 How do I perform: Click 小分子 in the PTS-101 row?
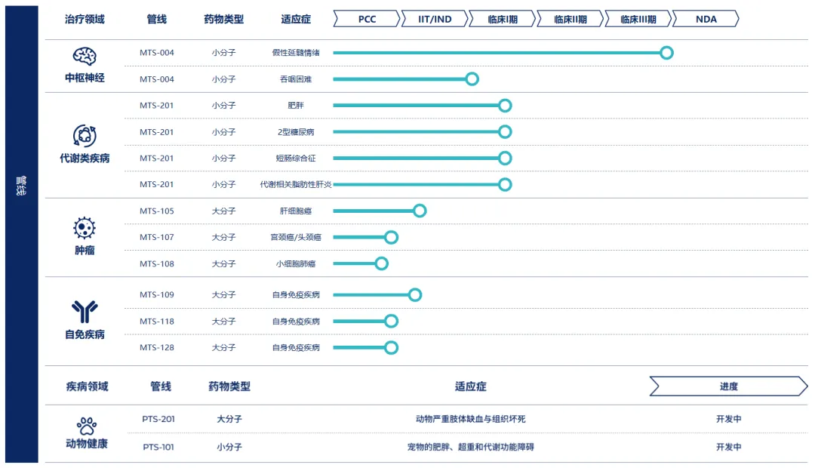(229, 447)
